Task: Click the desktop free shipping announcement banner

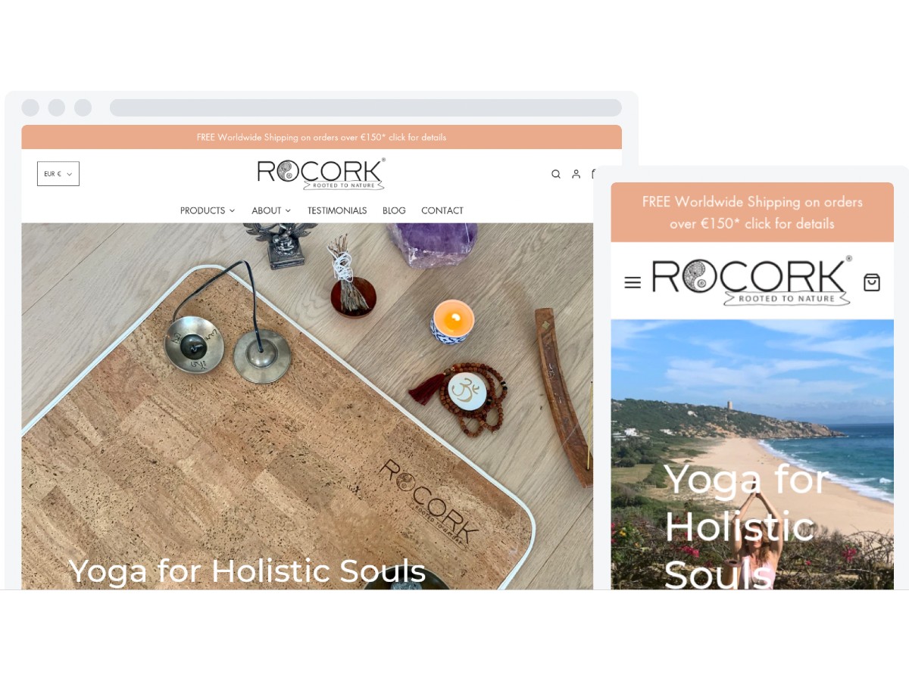Action: pos(321,137)
